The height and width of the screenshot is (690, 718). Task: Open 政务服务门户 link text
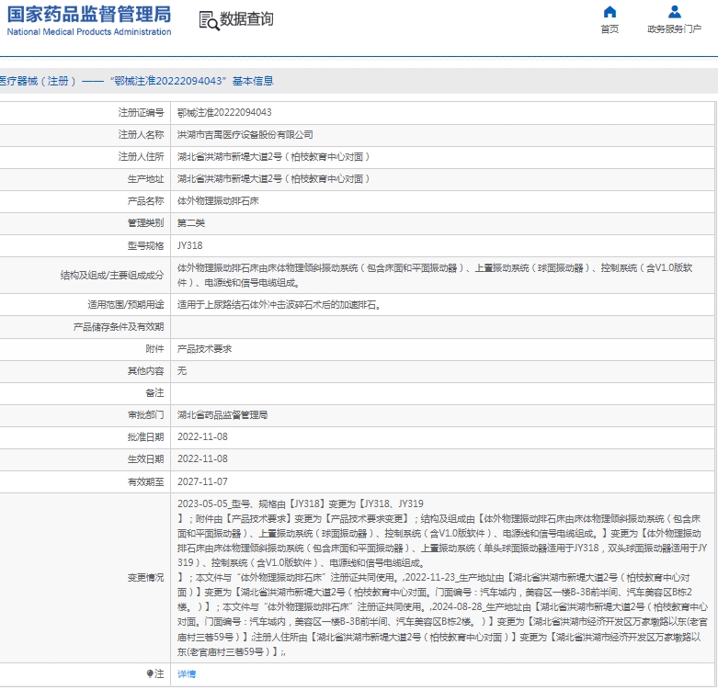pyautogui.click(x=674, y=29)
